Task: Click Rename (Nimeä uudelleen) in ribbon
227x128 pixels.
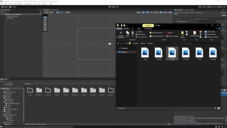Action: pos(172,36)
